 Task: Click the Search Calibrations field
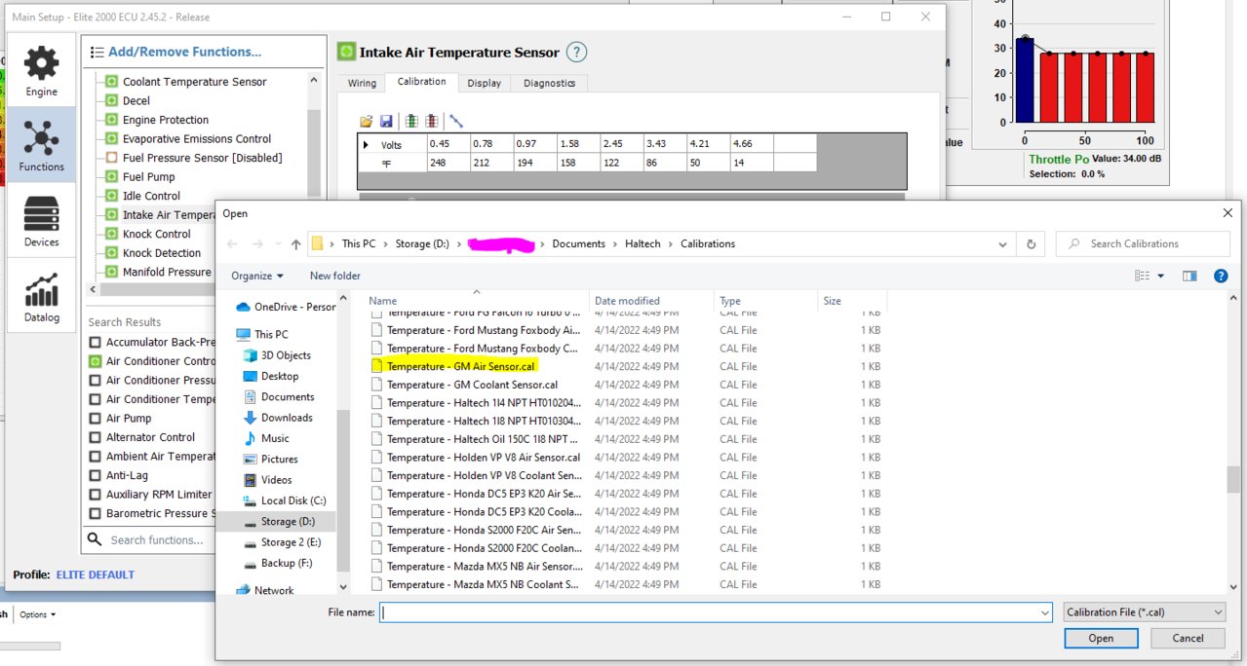pos(1143,244)
